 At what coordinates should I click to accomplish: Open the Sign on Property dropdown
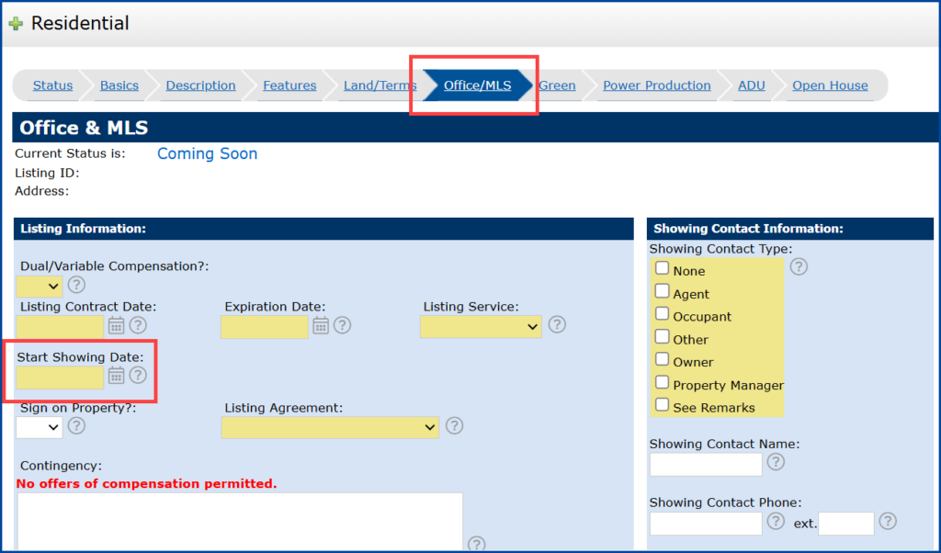pos(37,427)
